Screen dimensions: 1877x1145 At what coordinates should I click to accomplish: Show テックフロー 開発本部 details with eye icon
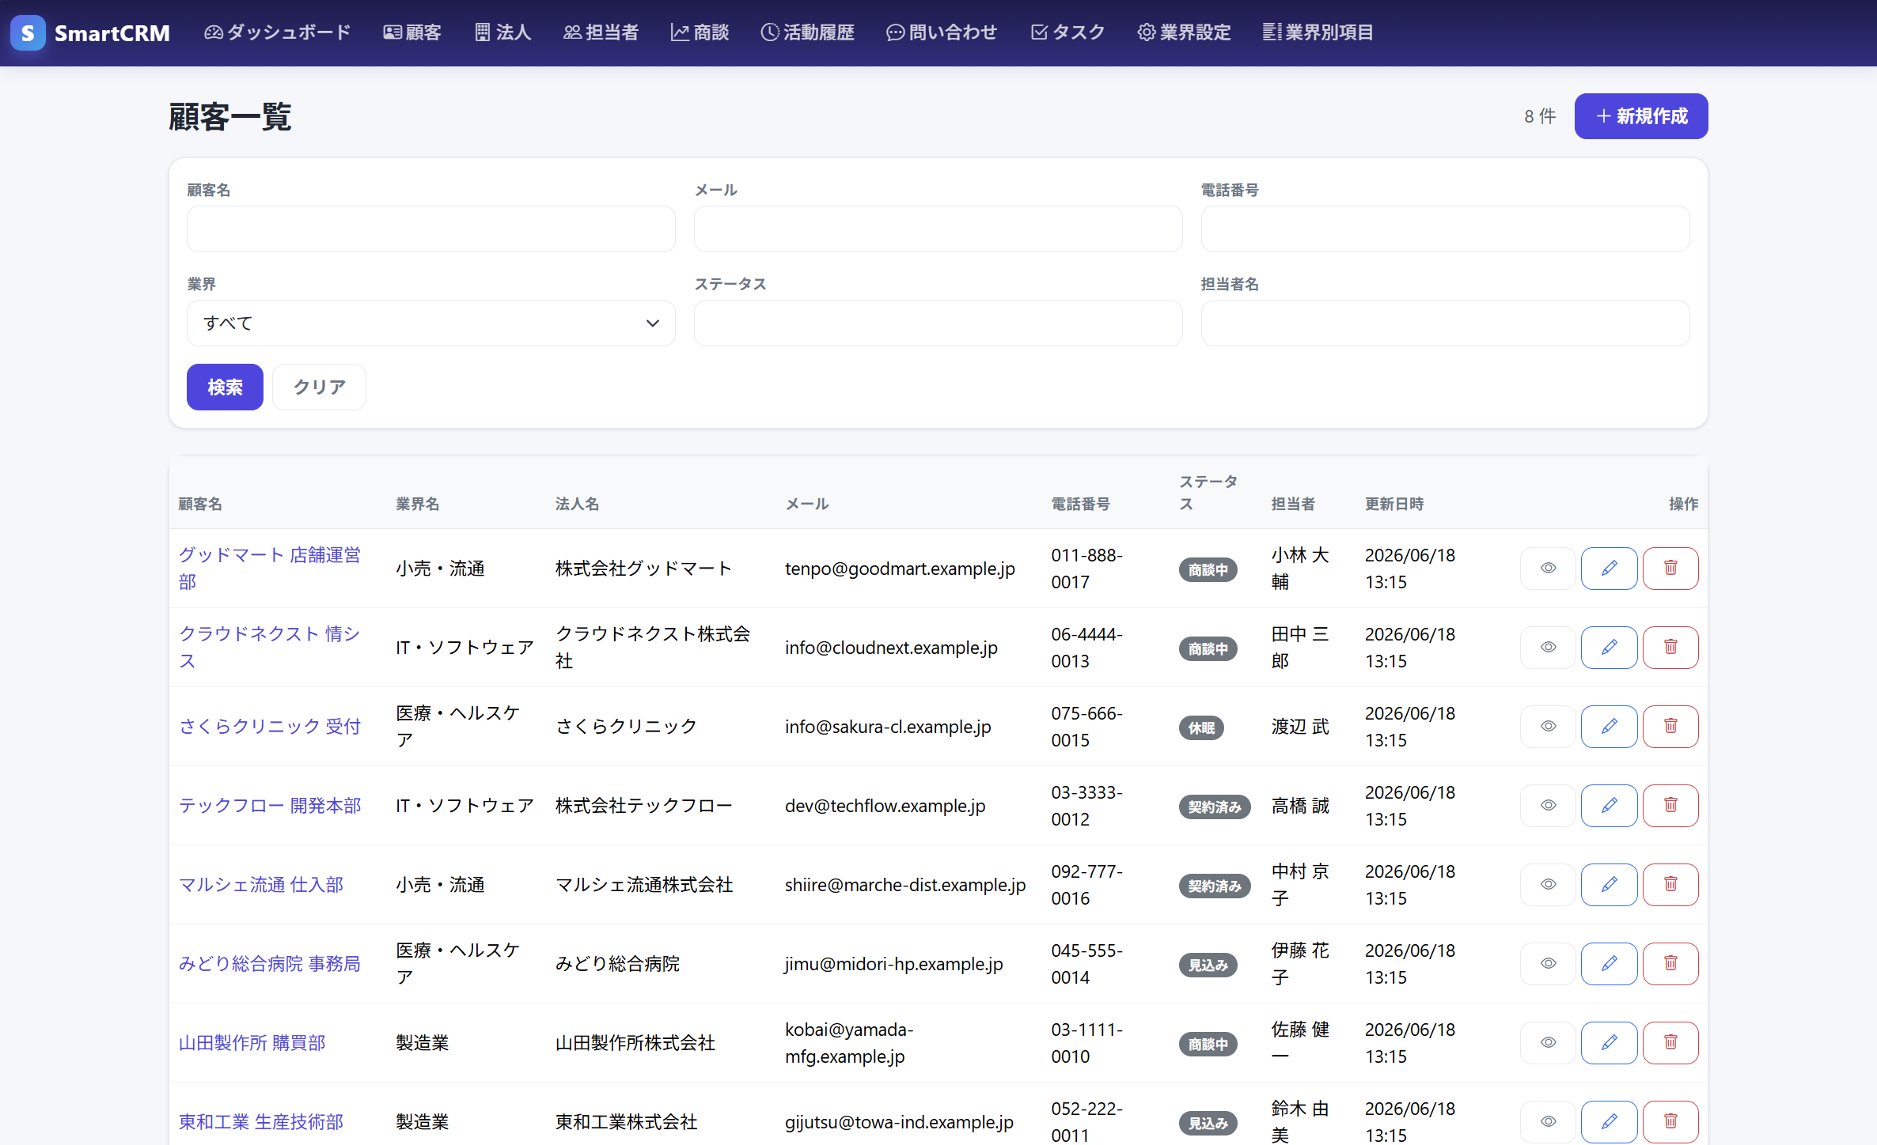pyautogui.click(x=1548, y=806)
